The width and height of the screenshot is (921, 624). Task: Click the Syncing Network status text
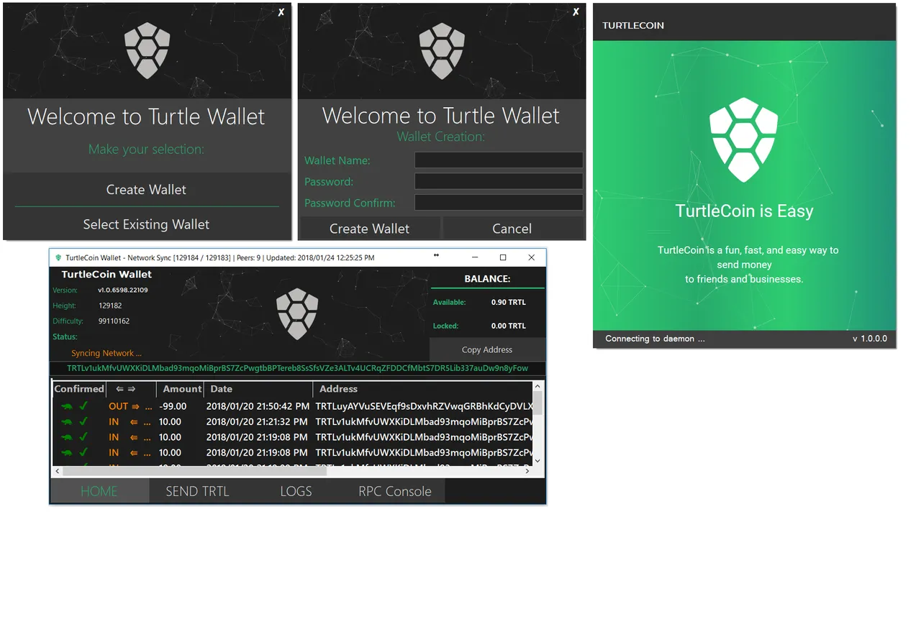click(106, 353)
